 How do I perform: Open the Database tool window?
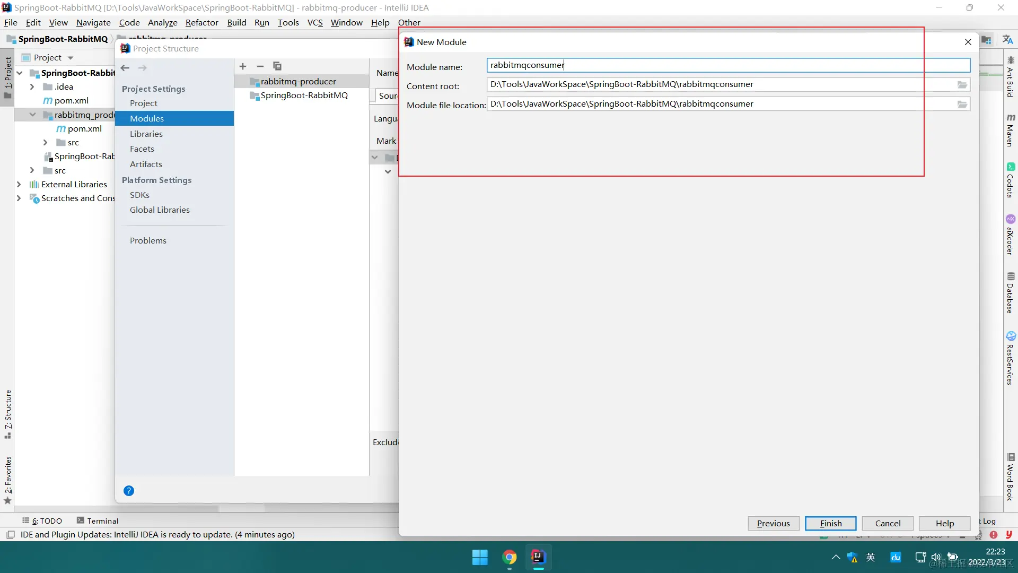pos(1011,293)
